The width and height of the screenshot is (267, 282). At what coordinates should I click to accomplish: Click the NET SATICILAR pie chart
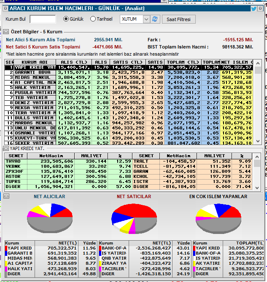134,218
